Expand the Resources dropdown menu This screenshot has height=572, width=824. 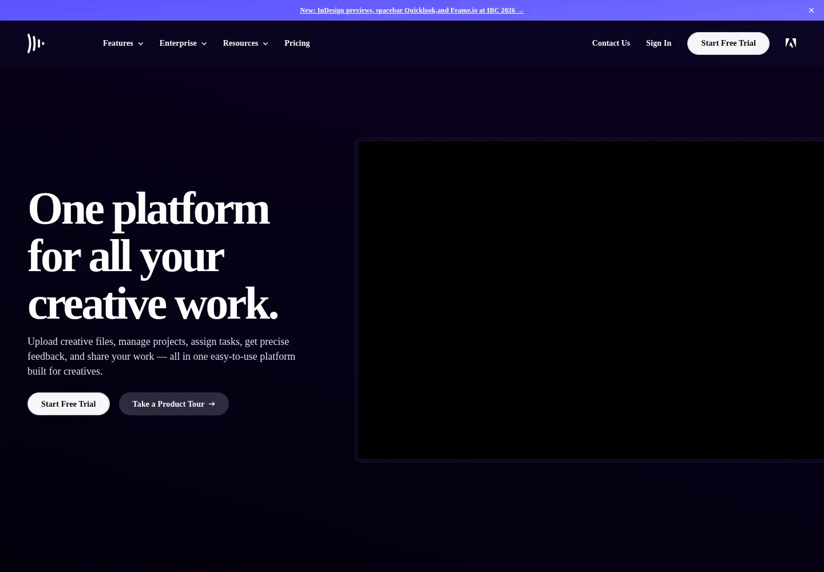245,43
